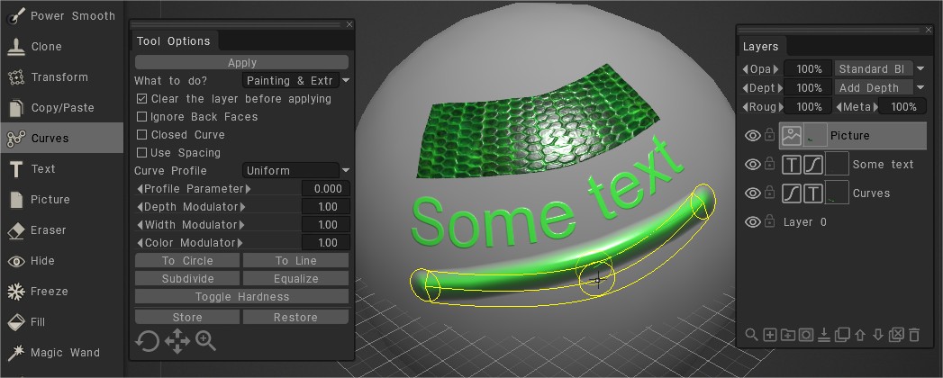The image size is (943, 378).
Task: Select the Eraser tool
Action: click(x=61, y=230)
